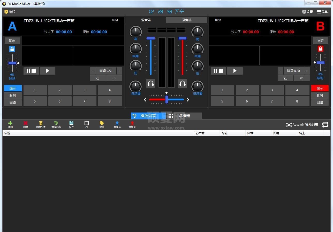Select deck A Cue (提示) mode

tap(13, 88)
